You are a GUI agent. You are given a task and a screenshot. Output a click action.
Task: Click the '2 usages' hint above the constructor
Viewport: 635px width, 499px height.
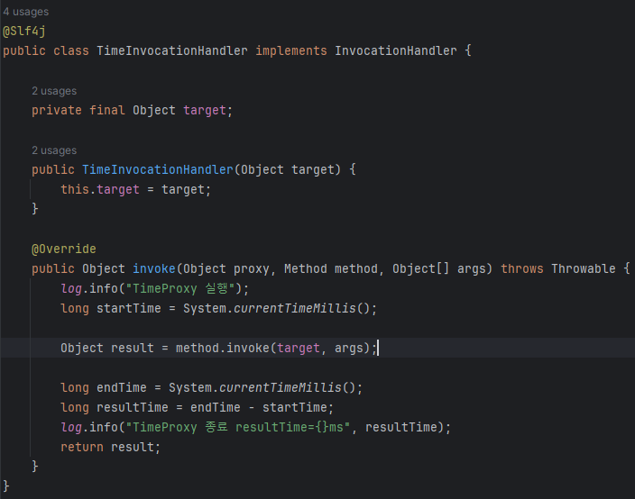[x=54, y=150]
